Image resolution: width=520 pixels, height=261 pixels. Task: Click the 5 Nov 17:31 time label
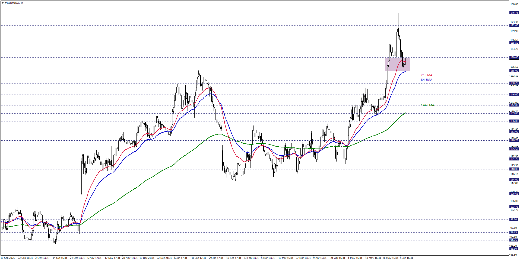pyautogui.click(x=94, y=258)
